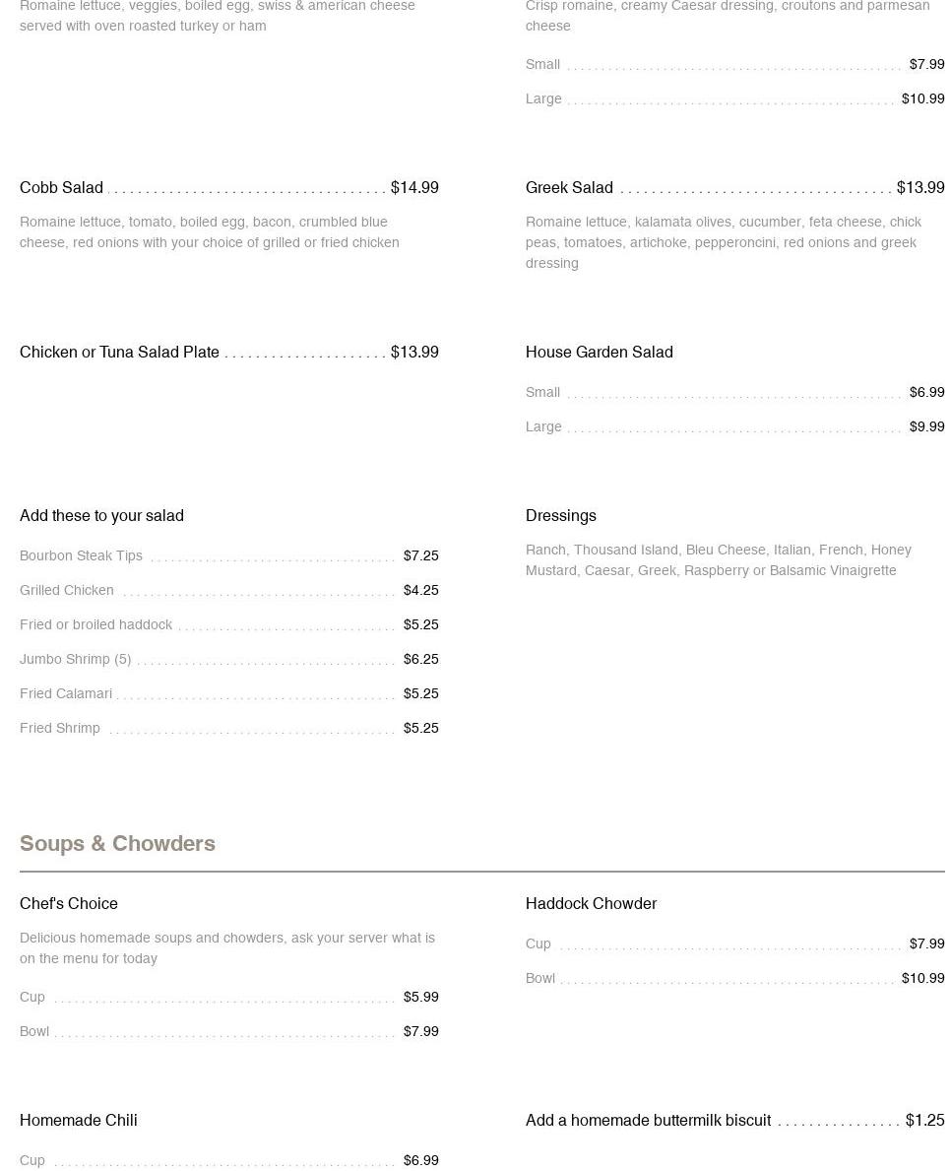Click the Soups & Chowders section heading
Viewport: 950px width, 1171px height.
[117, 843]
